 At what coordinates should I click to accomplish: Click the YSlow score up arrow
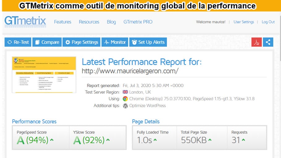point(108,140)
